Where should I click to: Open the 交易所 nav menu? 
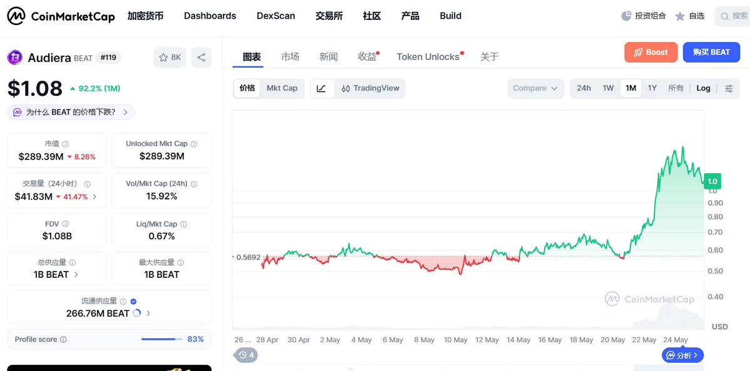point(329,16)
